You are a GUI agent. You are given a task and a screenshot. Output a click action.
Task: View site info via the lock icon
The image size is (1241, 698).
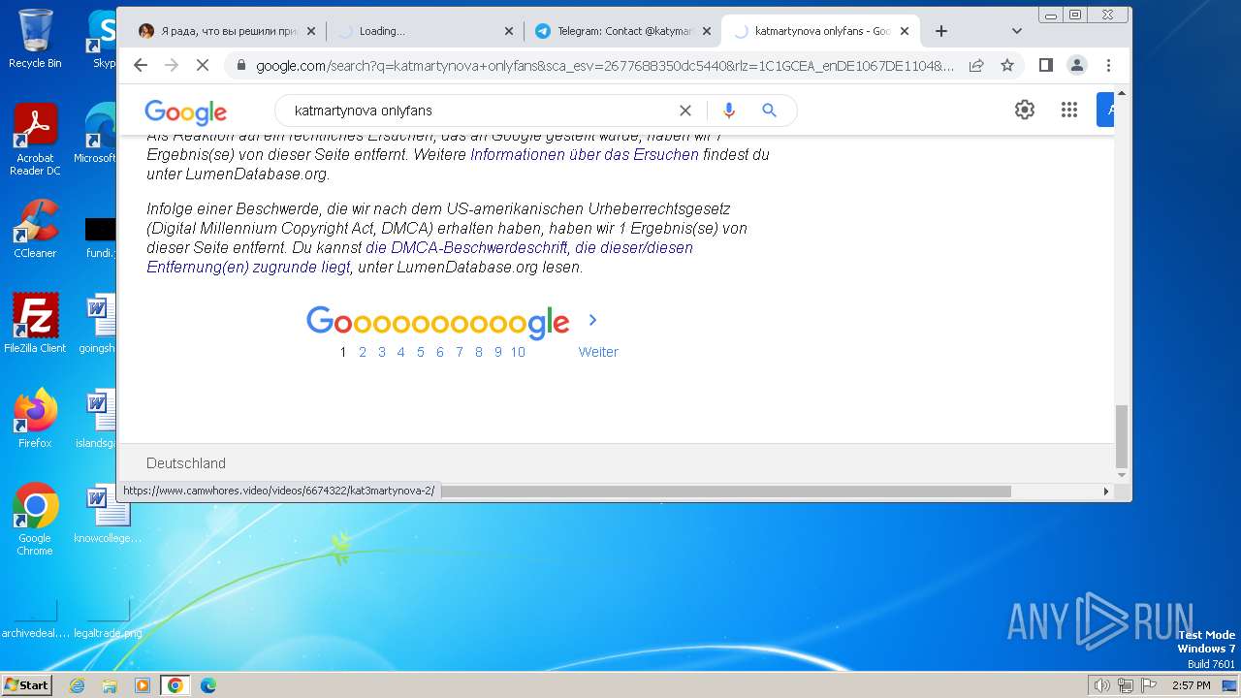click(240, 66)
